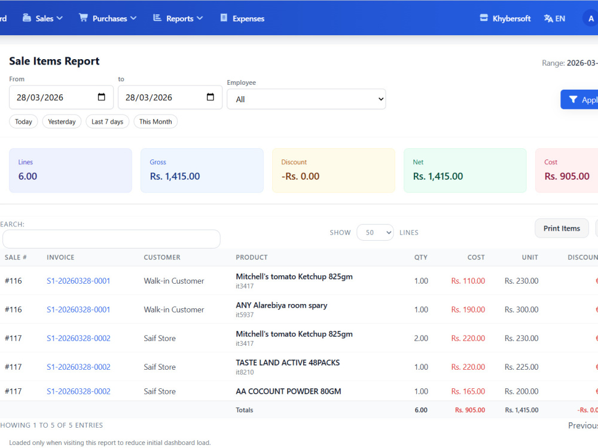Screen dimensions: 598x448
Task: Click the Sale Items Report heading
Action: 54,61
